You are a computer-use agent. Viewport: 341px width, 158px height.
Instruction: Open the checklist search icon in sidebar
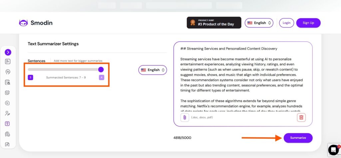pyautogui.click(x=8, y=82)
